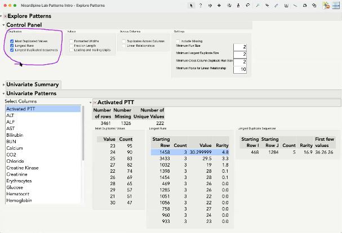Enable the Formatted Widths checkbox

70,41
